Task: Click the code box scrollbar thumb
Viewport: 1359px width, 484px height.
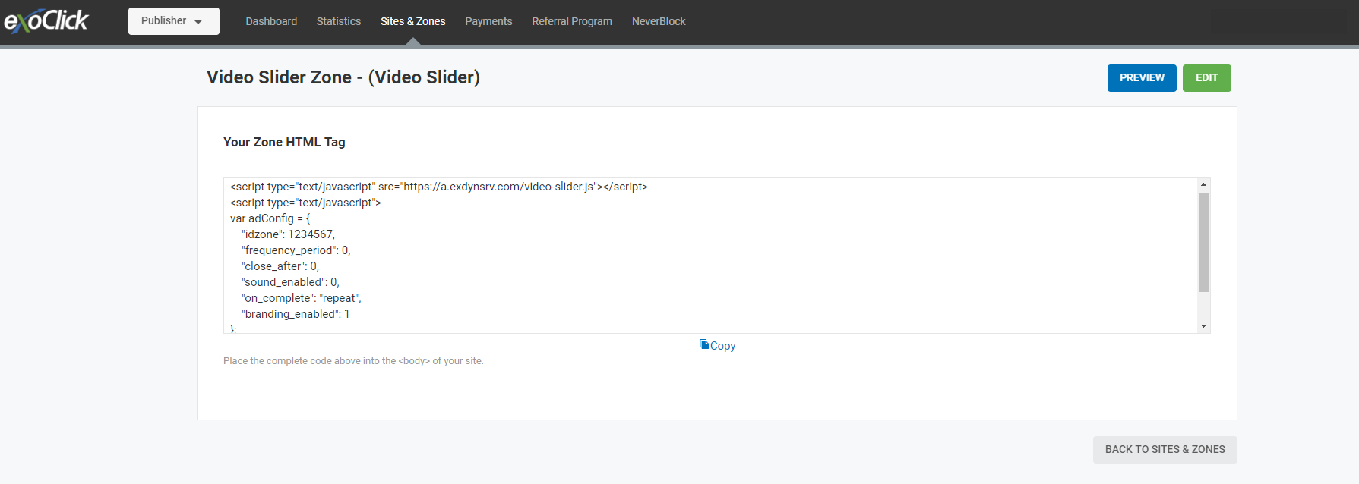Action: point(1203,242)
